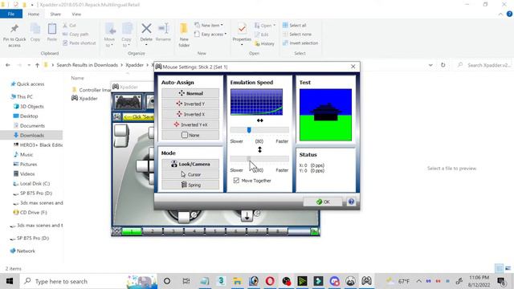Open help in Mouse Settings dialog
Viewport: 514px width, 289px height.
pyautogui.click(x=351, y=201)
